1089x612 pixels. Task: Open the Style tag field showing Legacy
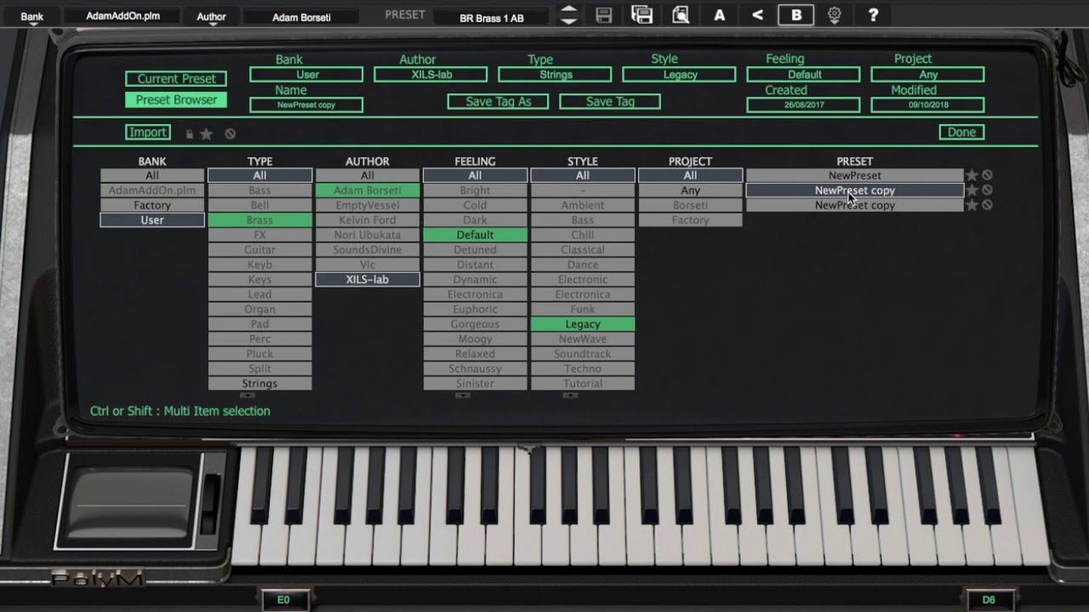click(x=679, y=75)
